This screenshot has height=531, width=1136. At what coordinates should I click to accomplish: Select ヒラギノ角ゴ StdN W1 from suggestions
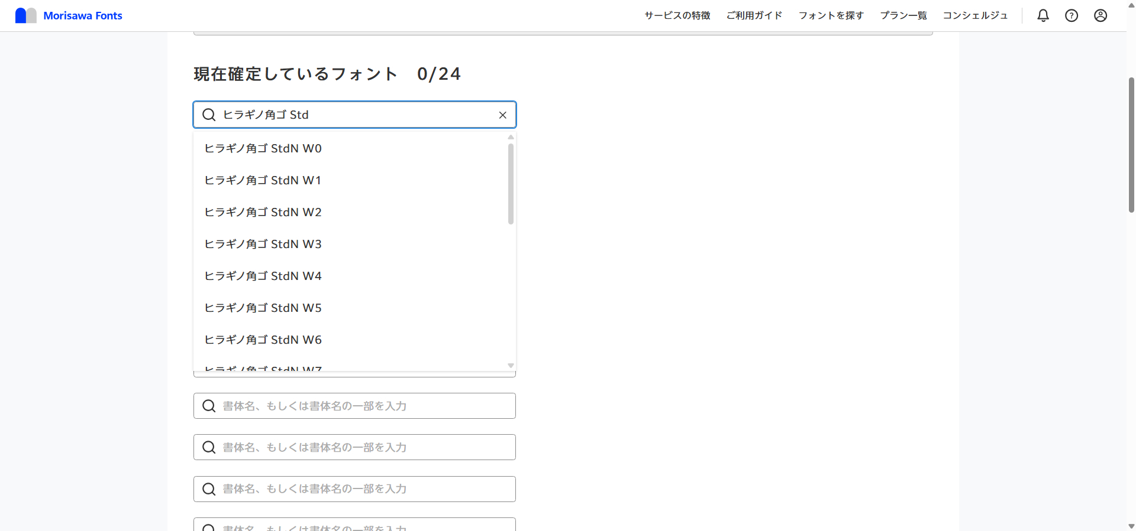click(350, 180)
